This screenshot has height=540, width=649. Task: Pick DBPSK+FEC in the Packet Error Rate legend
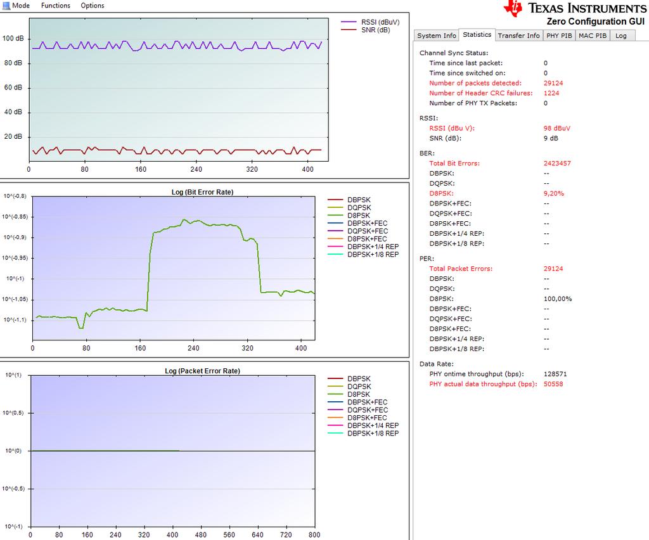click(x=357, y=402)
